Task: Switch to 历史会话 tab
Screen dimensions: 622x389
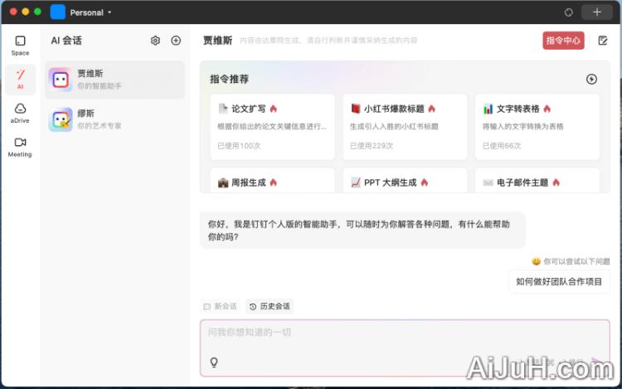Action: 270,306
